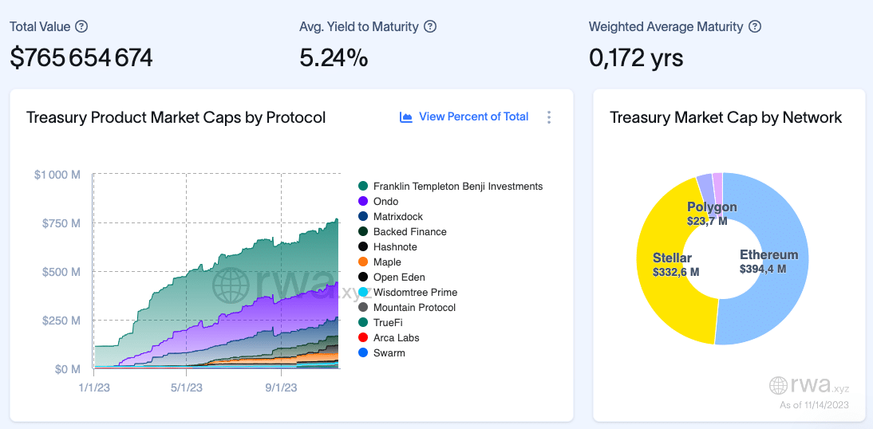The height and width of the screenshot is (429, 873).
Task: Click the help icon next to Avg. Yield to Maturity
Action: pyautogui.click(x=430, y=26)
